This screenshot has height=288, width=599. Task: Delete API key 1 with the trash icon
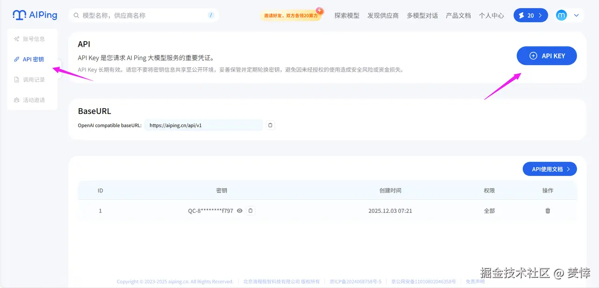(548, 211)
